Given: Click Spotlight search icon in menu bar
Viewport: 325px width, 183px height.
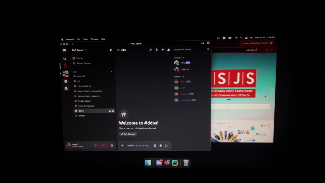Looking at the screenshot, I should point(241,38).
